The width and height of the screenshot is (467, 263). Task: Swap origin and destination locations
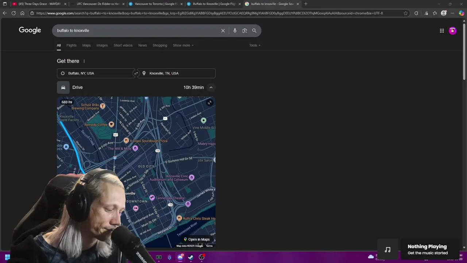pyautogui.click(x=136, y=73)
